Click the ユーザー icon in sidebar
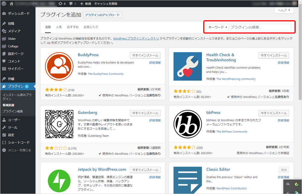The height and width of the screenshot is (194, 302). (x=4, y=120)
